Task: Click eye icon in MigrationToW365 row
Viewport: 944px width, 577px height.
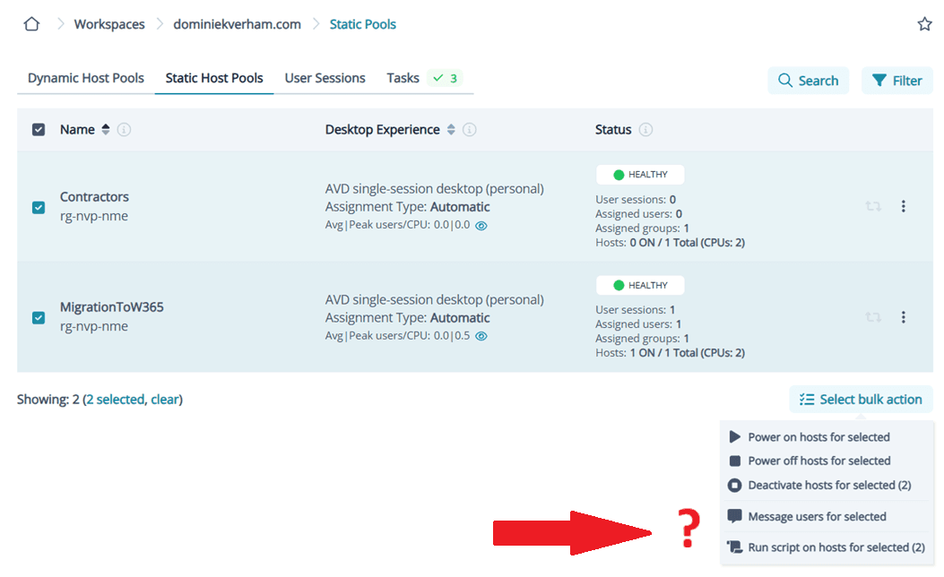Action: [481, 336]
